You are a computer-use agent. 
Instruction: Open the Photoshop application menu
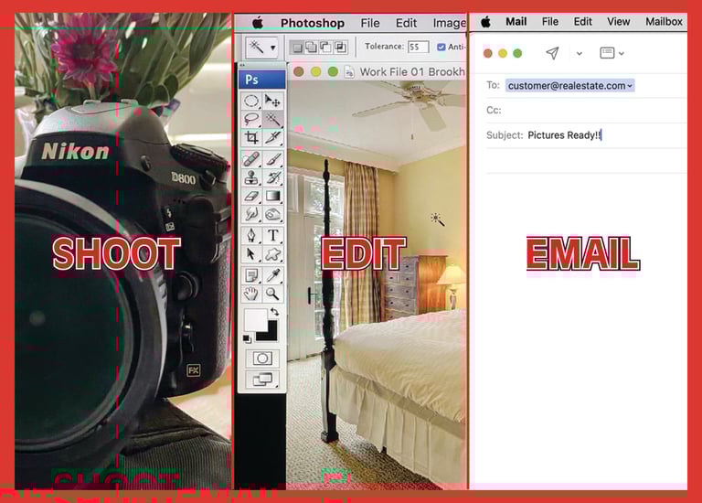312,23
